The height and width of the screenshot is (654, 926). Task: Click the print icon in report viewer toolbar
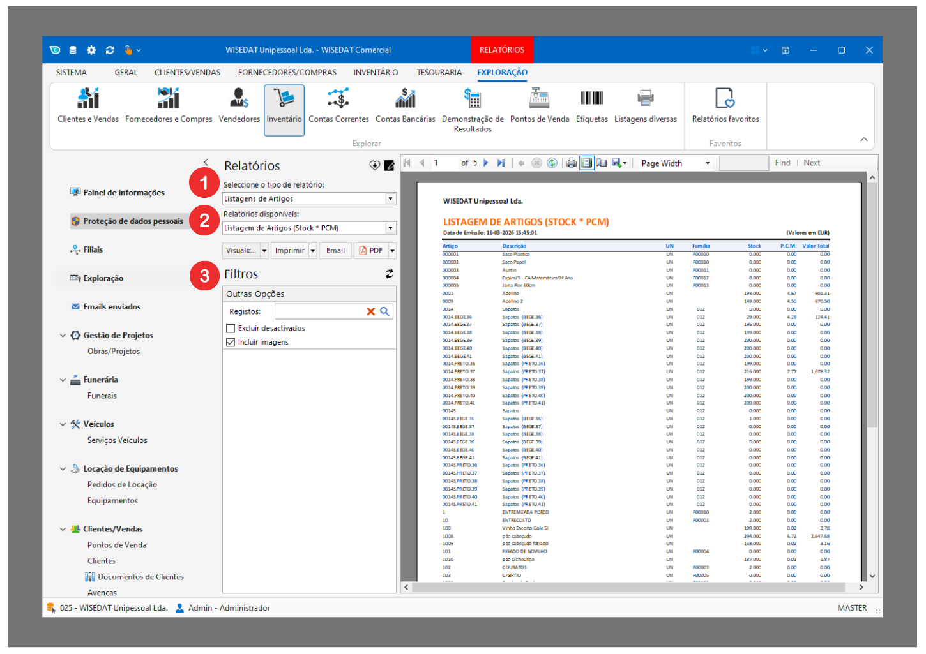click(x=571, y=163)
